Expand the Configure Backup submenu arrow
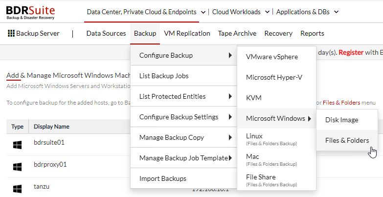Viewport: 383px width, 197px height. tap(230, 55)
